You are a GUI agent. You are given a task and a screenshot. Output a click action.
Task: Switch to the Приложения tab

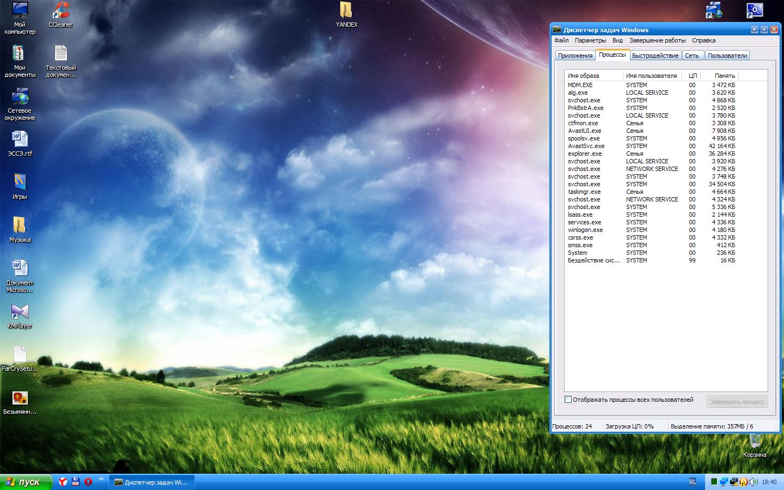[575, 56]
